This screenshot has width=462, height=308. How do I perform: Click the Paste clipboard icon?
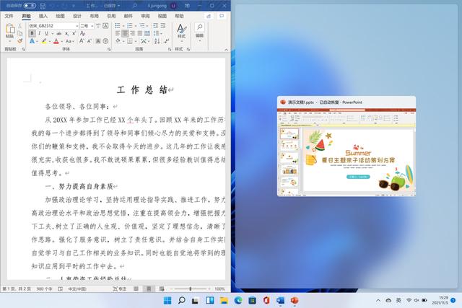10,30
